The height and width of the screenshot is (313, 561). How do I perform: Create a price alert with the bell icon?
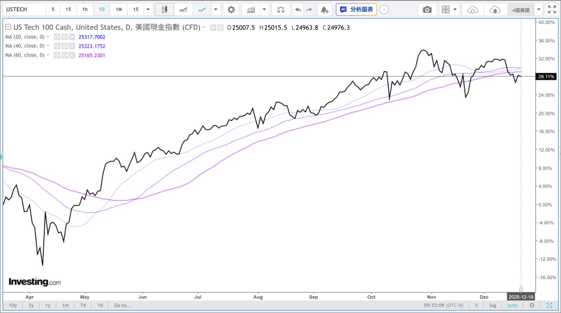click(x=324, y=9)
